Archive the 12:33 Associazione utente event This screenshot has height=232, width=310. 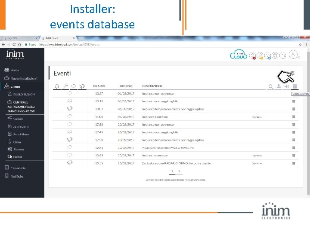point(294,147)
